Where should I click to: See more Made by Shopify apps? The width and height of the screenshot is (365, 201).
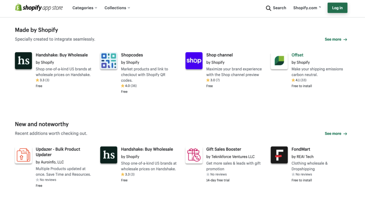point(335,39)
